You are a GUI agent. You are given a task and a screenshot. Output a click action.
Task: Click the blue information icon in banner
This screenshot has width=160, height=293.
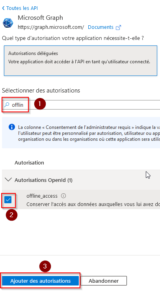pyautogui.click(x=12, y=127)
